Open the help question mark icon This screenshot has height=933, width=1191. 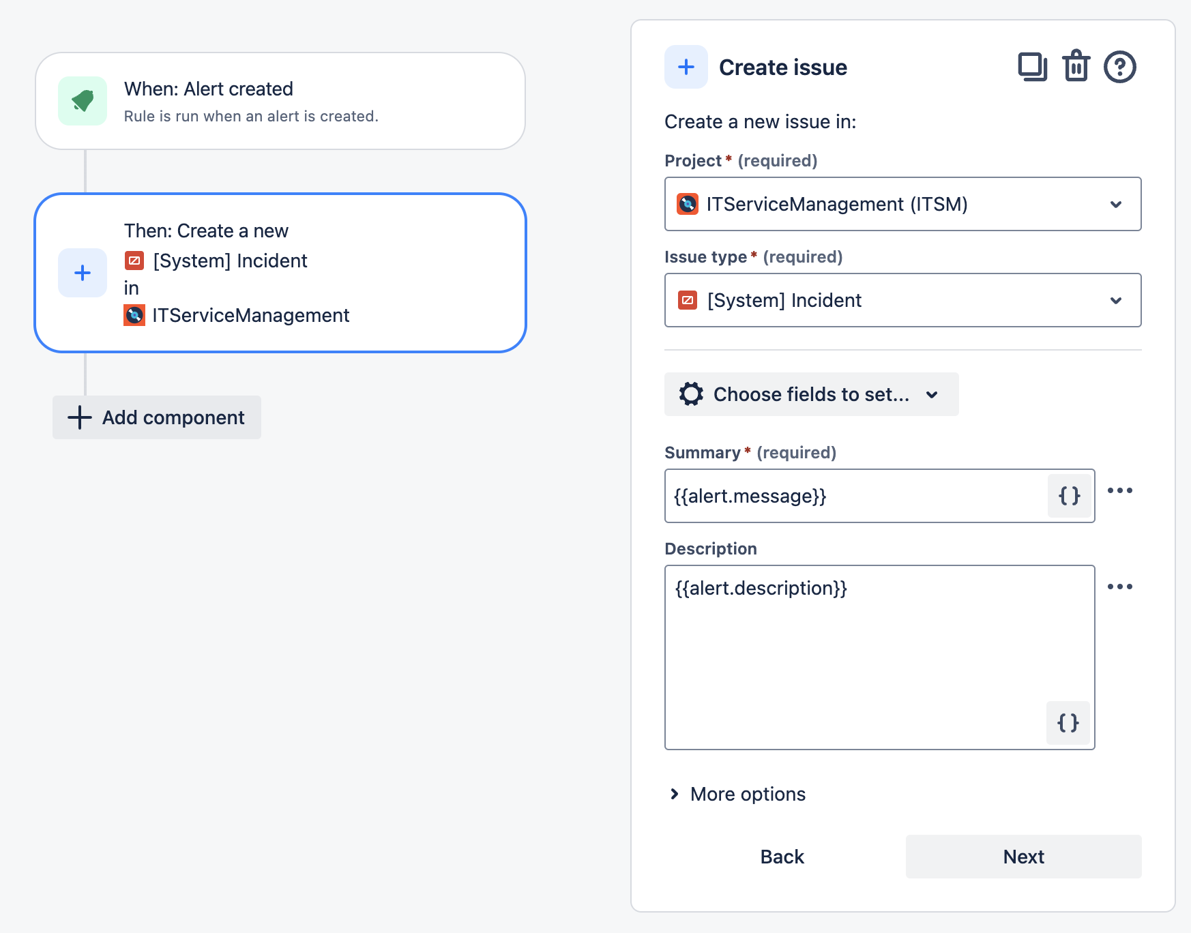point(1119,67)
